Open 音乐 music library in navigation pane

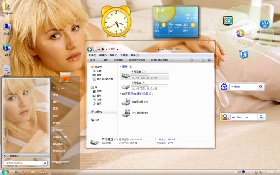tap(97, 104)
